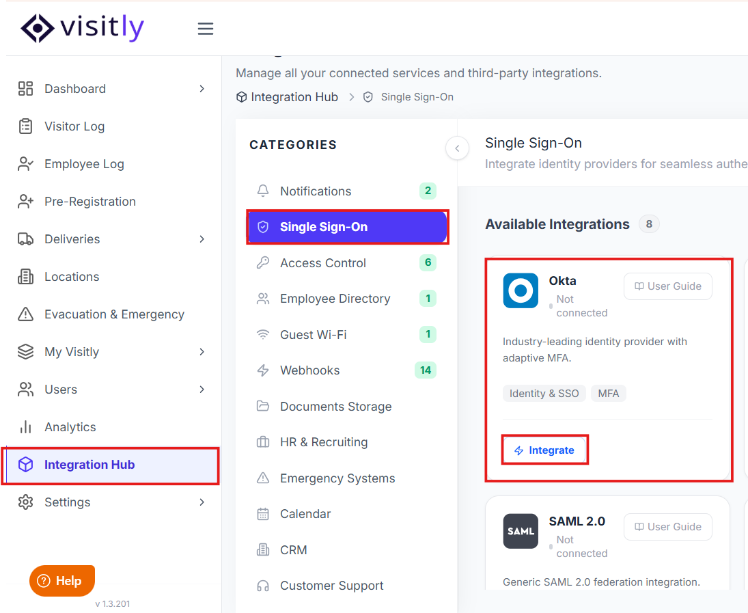
Task: Click the Visitly logo
Action: (82, 28)
